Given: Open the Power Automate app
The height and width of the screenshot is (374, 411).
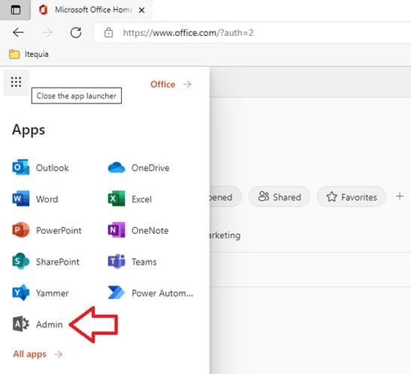Looking at the screenshot, I should [150, 293].
